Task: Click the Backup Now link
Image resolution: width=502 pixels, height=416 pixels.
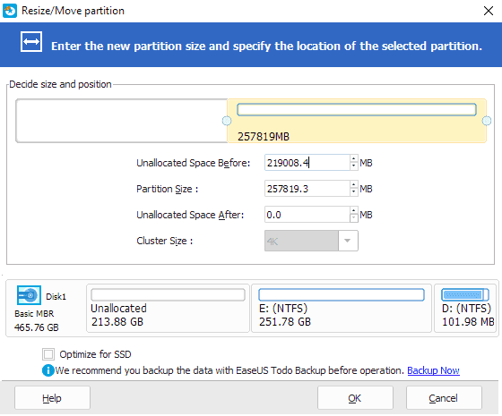Action: 434,370
